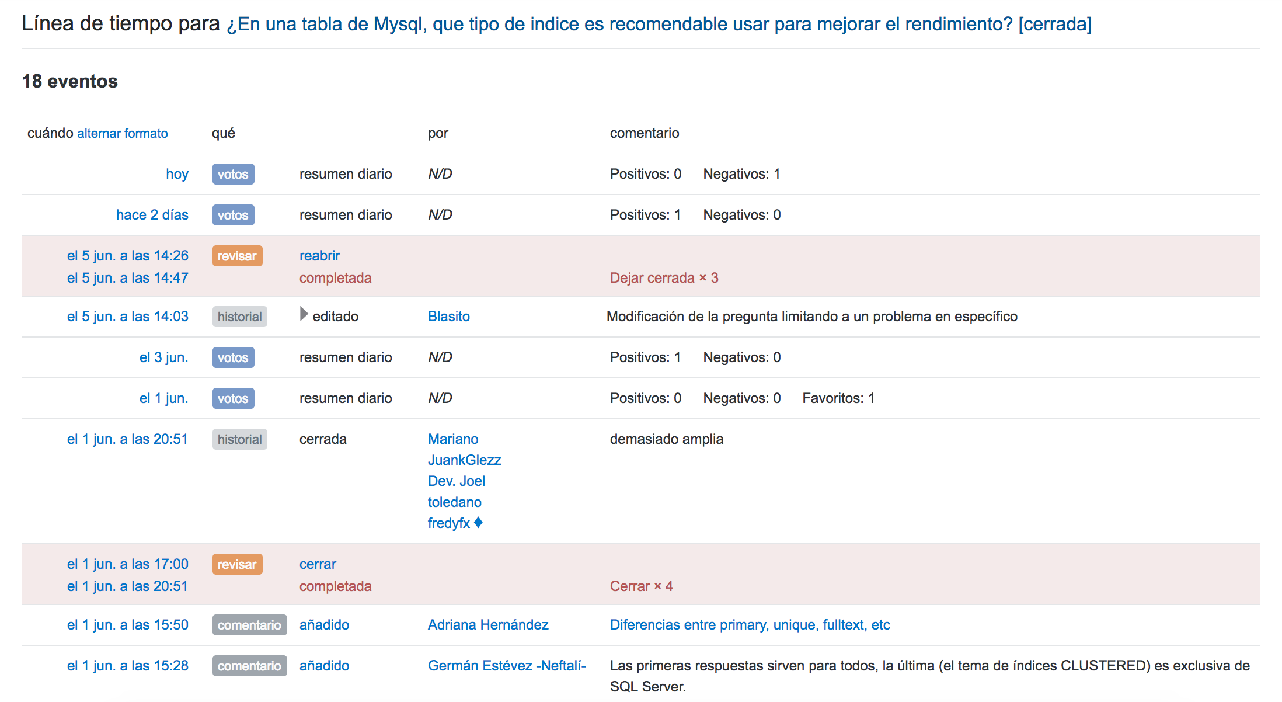Click the 'Modificación de la pregunta limitando' edit comment
The width and height of the screenshot is (1282, 702).
click(x=812, y=317)
